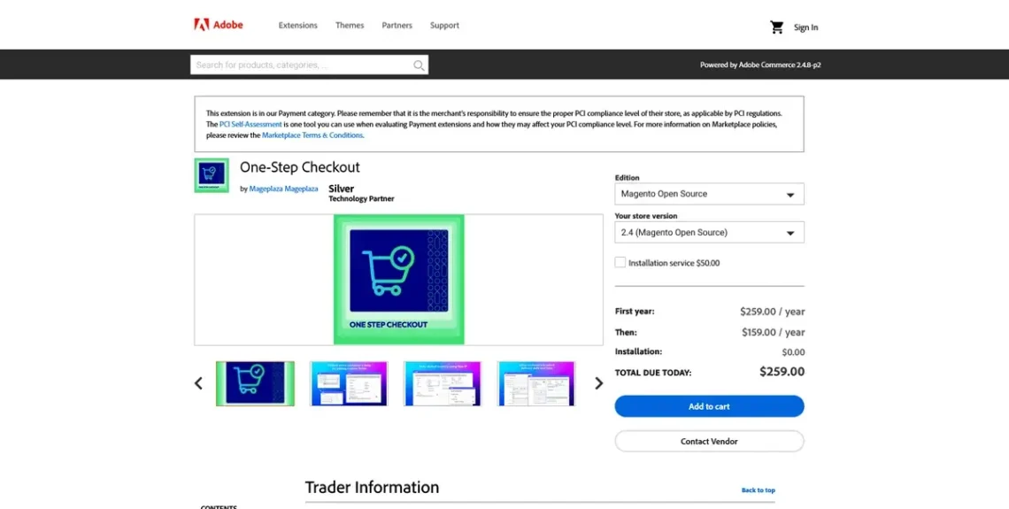Click the small One-Step Checkout product icon

(211, 175)
